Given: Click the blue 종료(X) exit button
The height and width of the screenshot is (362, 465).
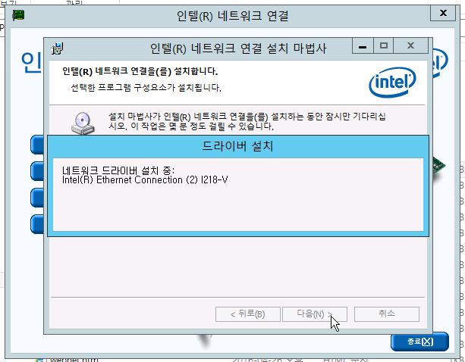Looking at the screenshot, I should pos(419,342).
